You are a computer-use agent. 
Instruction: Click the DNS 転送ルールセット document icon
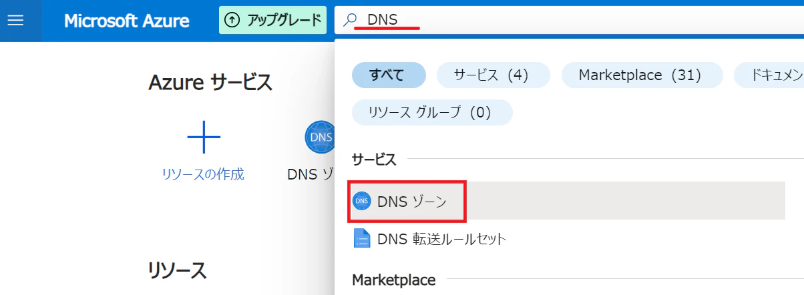click(x=361, y=238)
